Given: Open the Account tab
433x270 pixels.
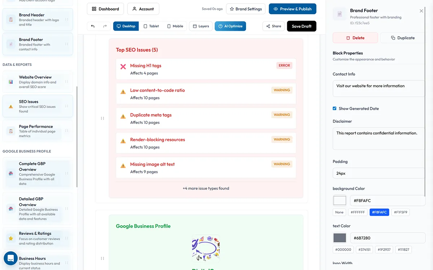Looking at the screenshot, I should (x=143, y=9).
